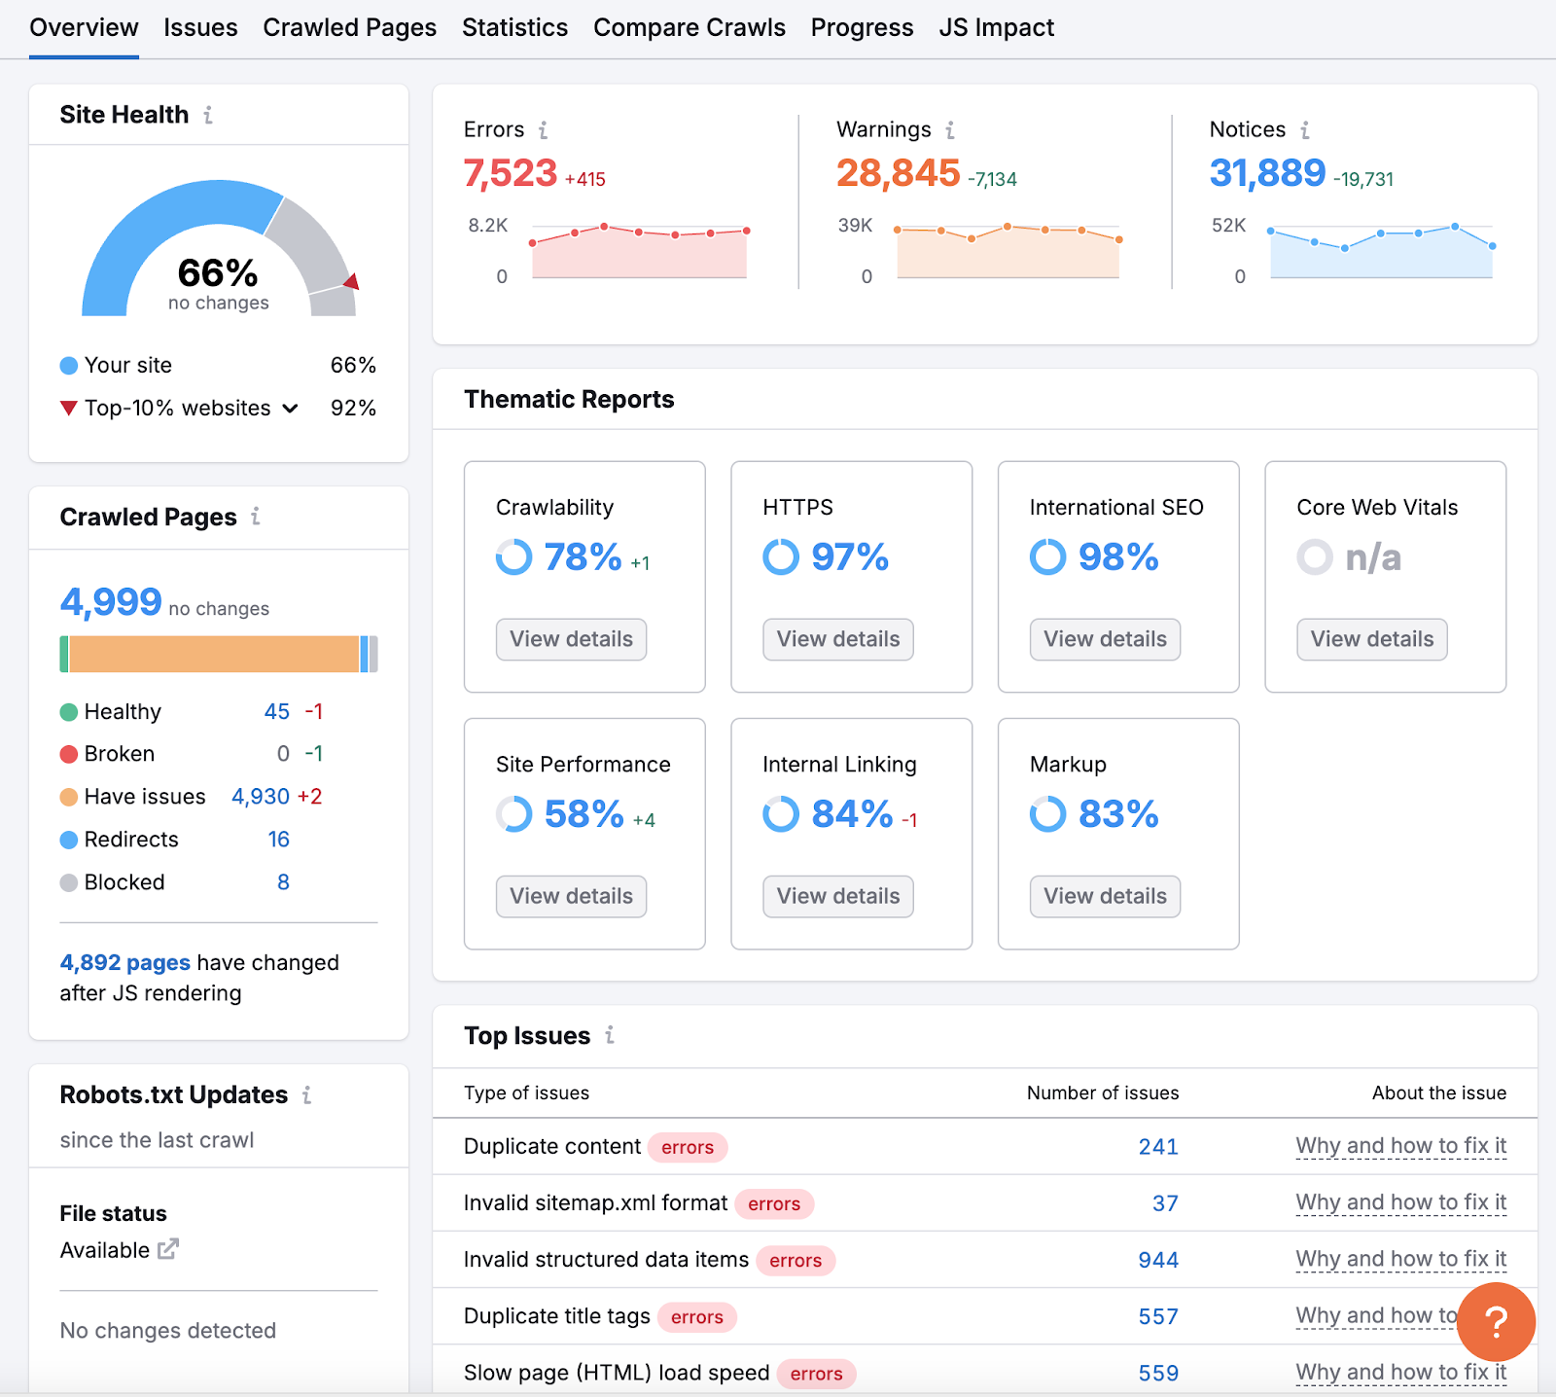
Task: Click the red Top-10% marker on the gauge
Action: (x=352, y=282)
